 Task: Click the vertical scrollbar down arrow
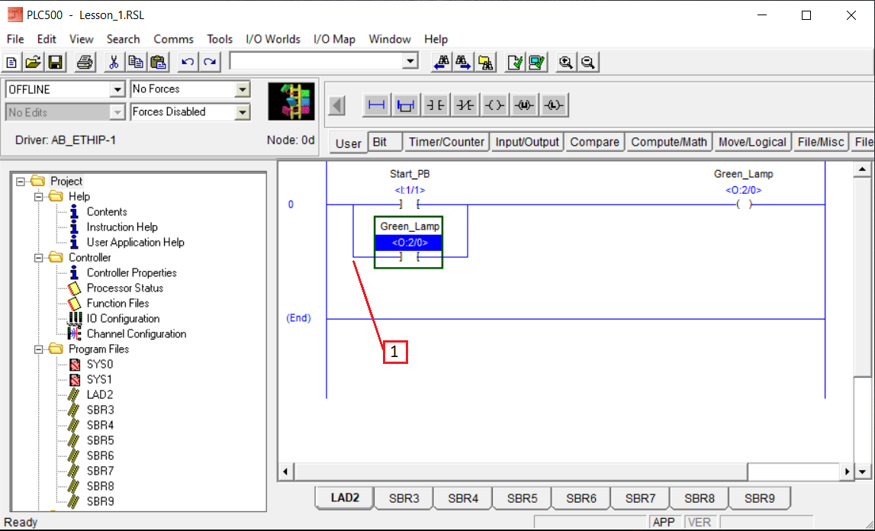click(x=863, y=471)
